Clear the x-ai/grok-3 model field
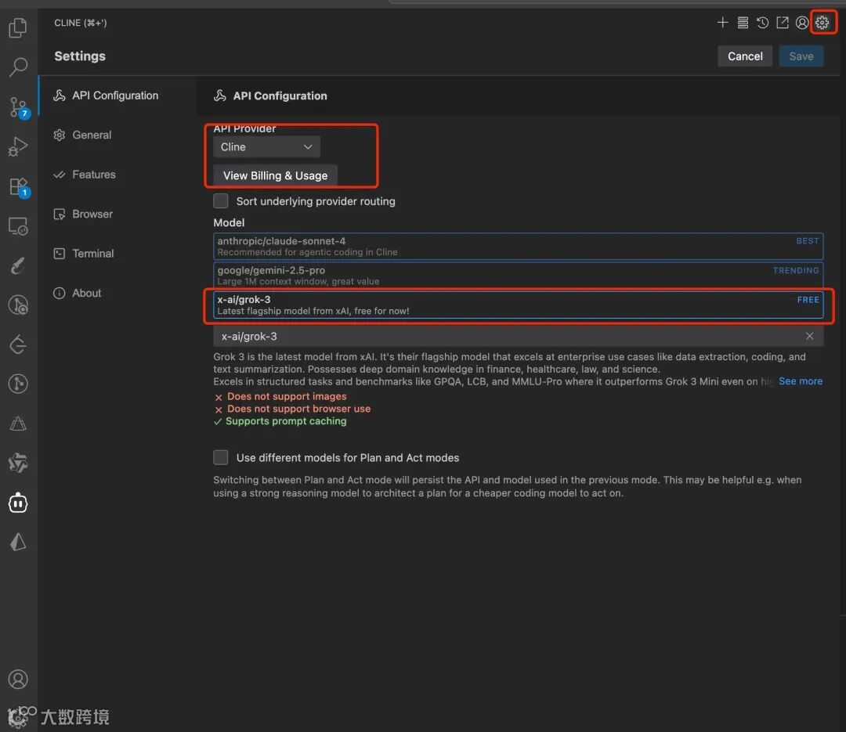The width and height of the screenshot is (846, 732). 809,336
